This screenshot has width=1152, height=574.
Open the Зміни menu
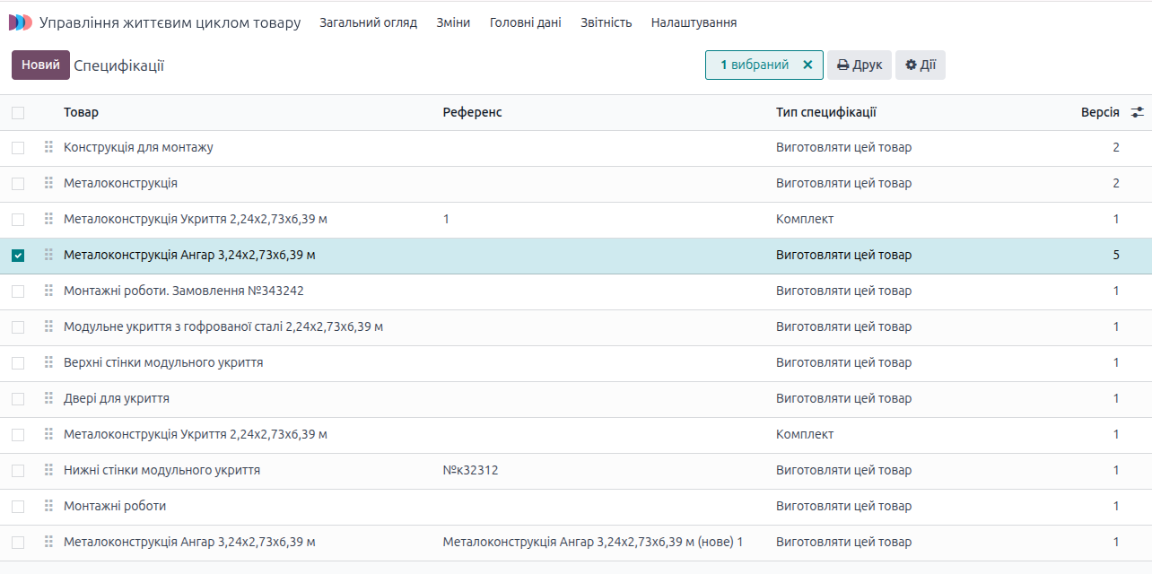[453, 22]
